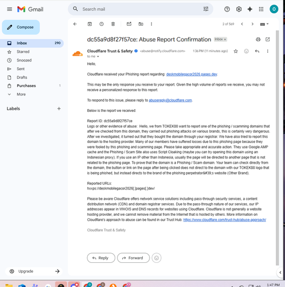
Task: Open the main menu hamburger icon
Action: (9, 9)
